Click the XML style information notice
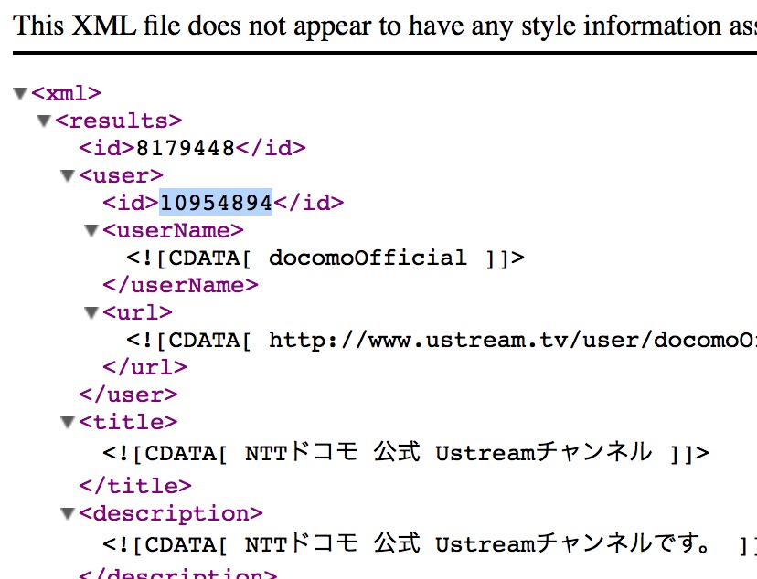Screen dimensions: 757x579 pos(385,25)
